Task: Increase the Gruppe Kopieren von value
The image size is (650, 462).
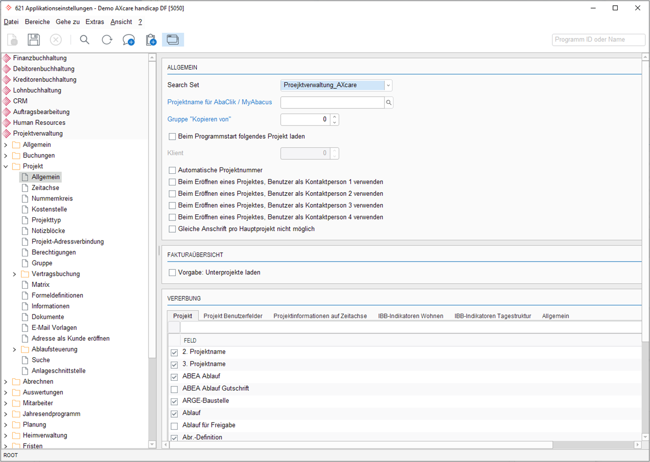Action: point(335,117)
